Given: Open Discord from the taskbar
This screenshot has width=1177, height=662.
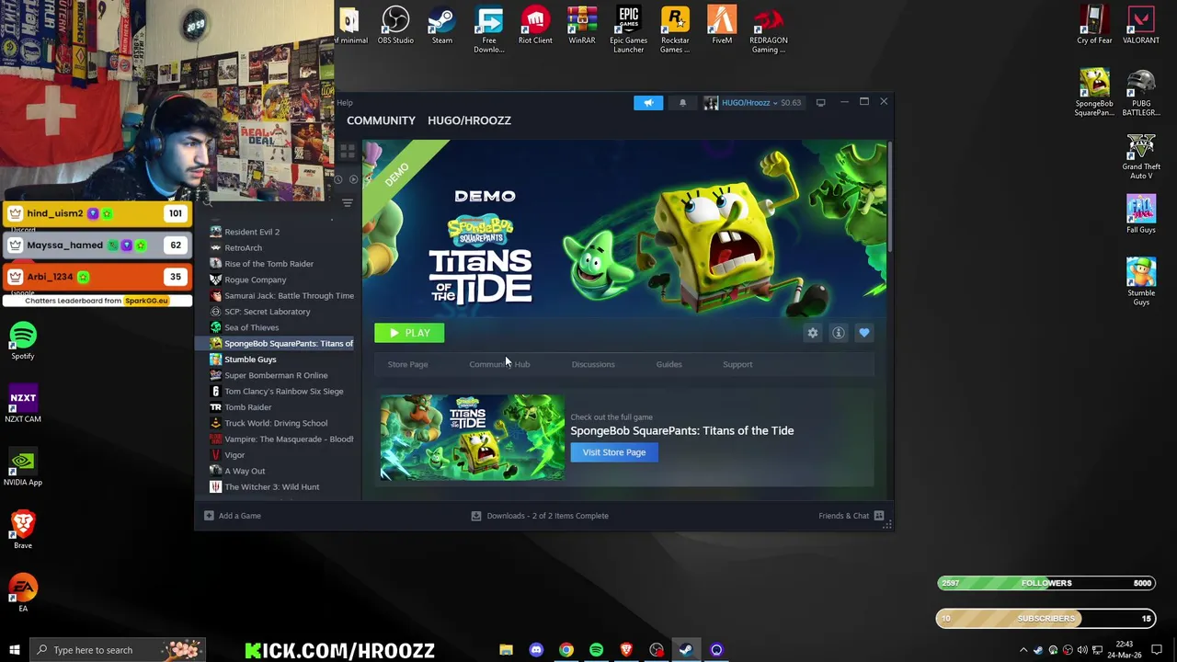Looking at the screenshot, I should click(x=536, y=650).
